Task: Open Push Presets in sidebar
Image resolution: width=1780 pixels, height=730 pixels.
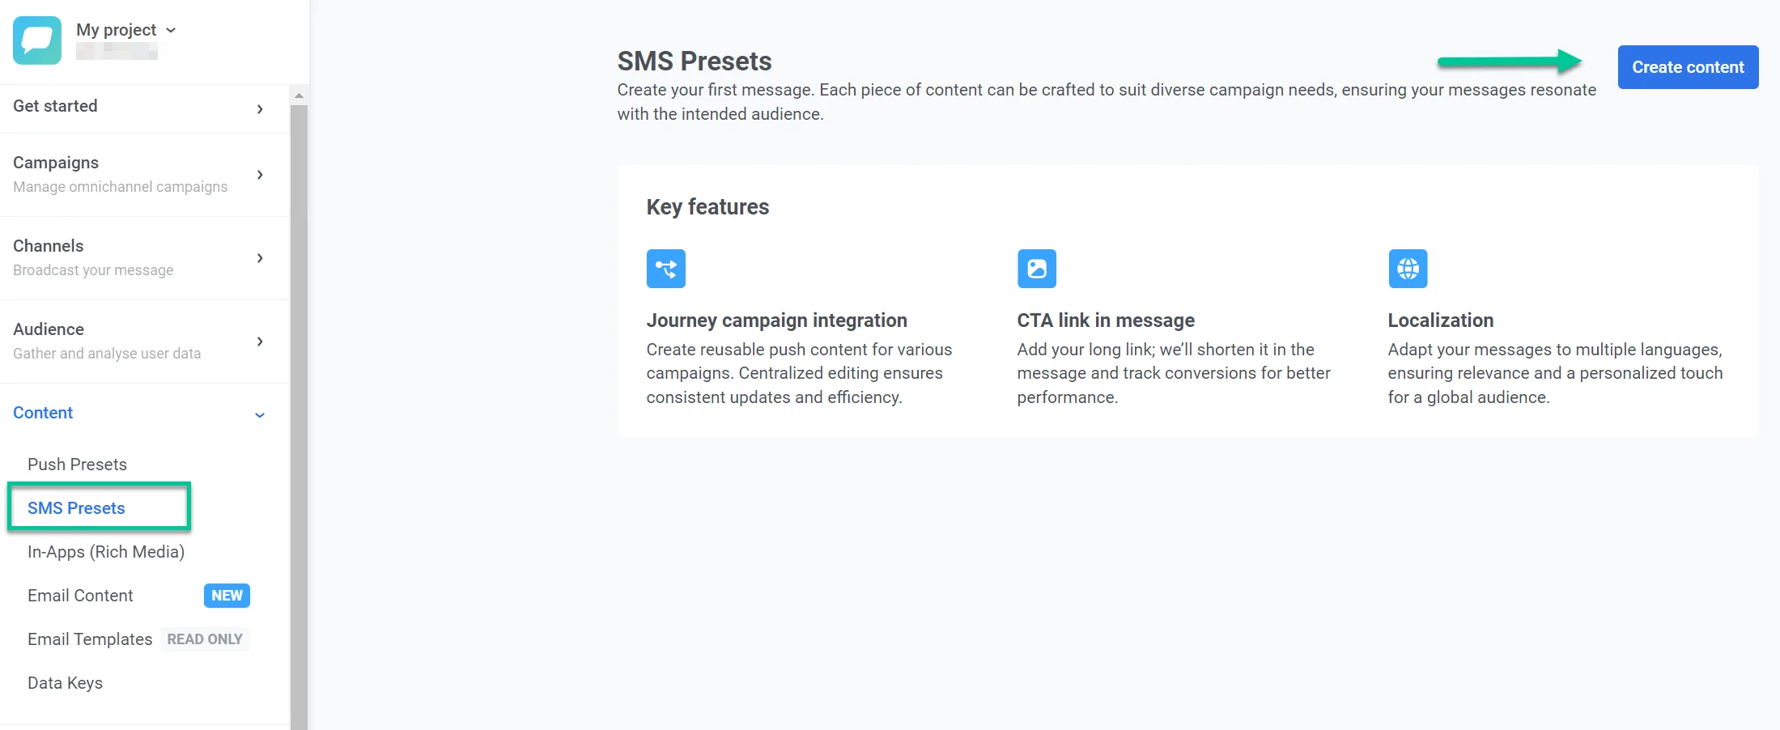Action: coord(77,465)
